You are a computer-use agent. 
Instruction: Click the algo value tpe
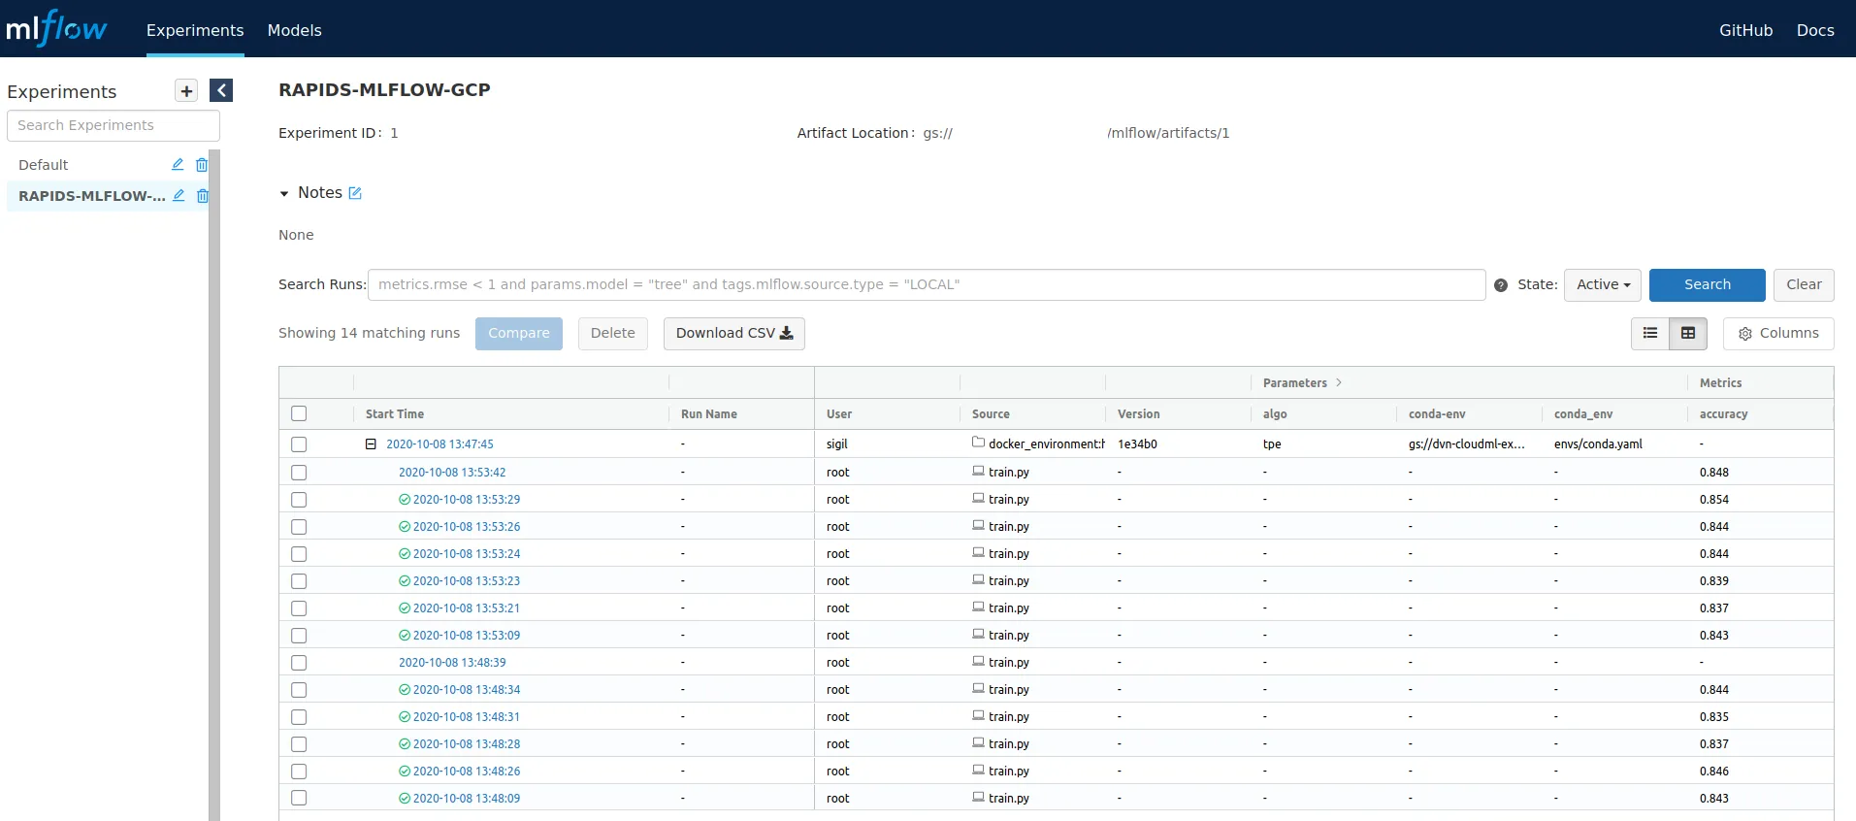coord(1272,444)
